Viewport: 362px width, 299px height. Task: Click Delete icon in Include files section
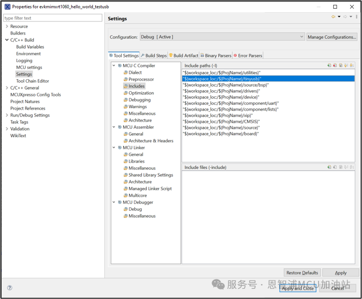[335, 167]
